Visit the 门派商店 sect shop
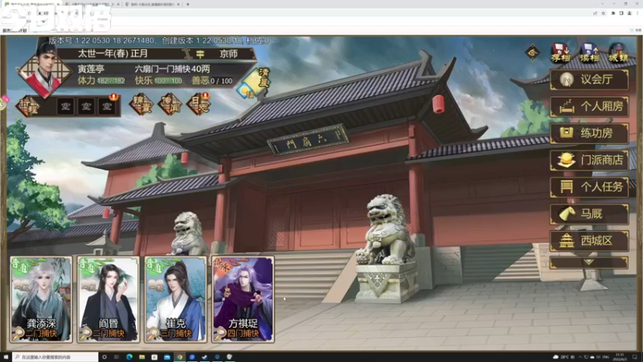Image resolution: width=643 pixels, height=362 pixels. point(589,160)
